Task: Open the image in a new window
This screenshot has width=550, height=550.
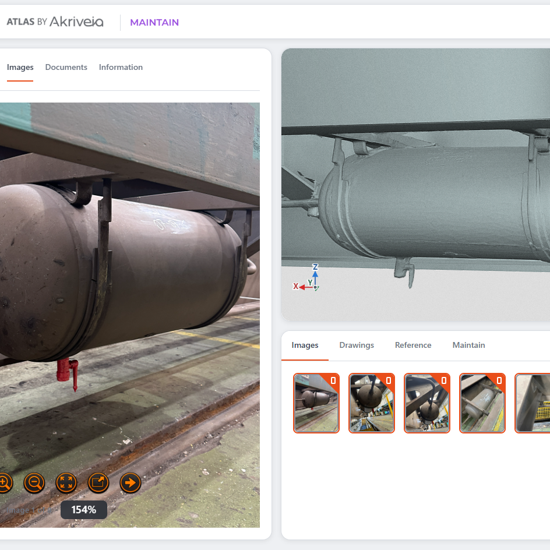Action: [98, 482]
